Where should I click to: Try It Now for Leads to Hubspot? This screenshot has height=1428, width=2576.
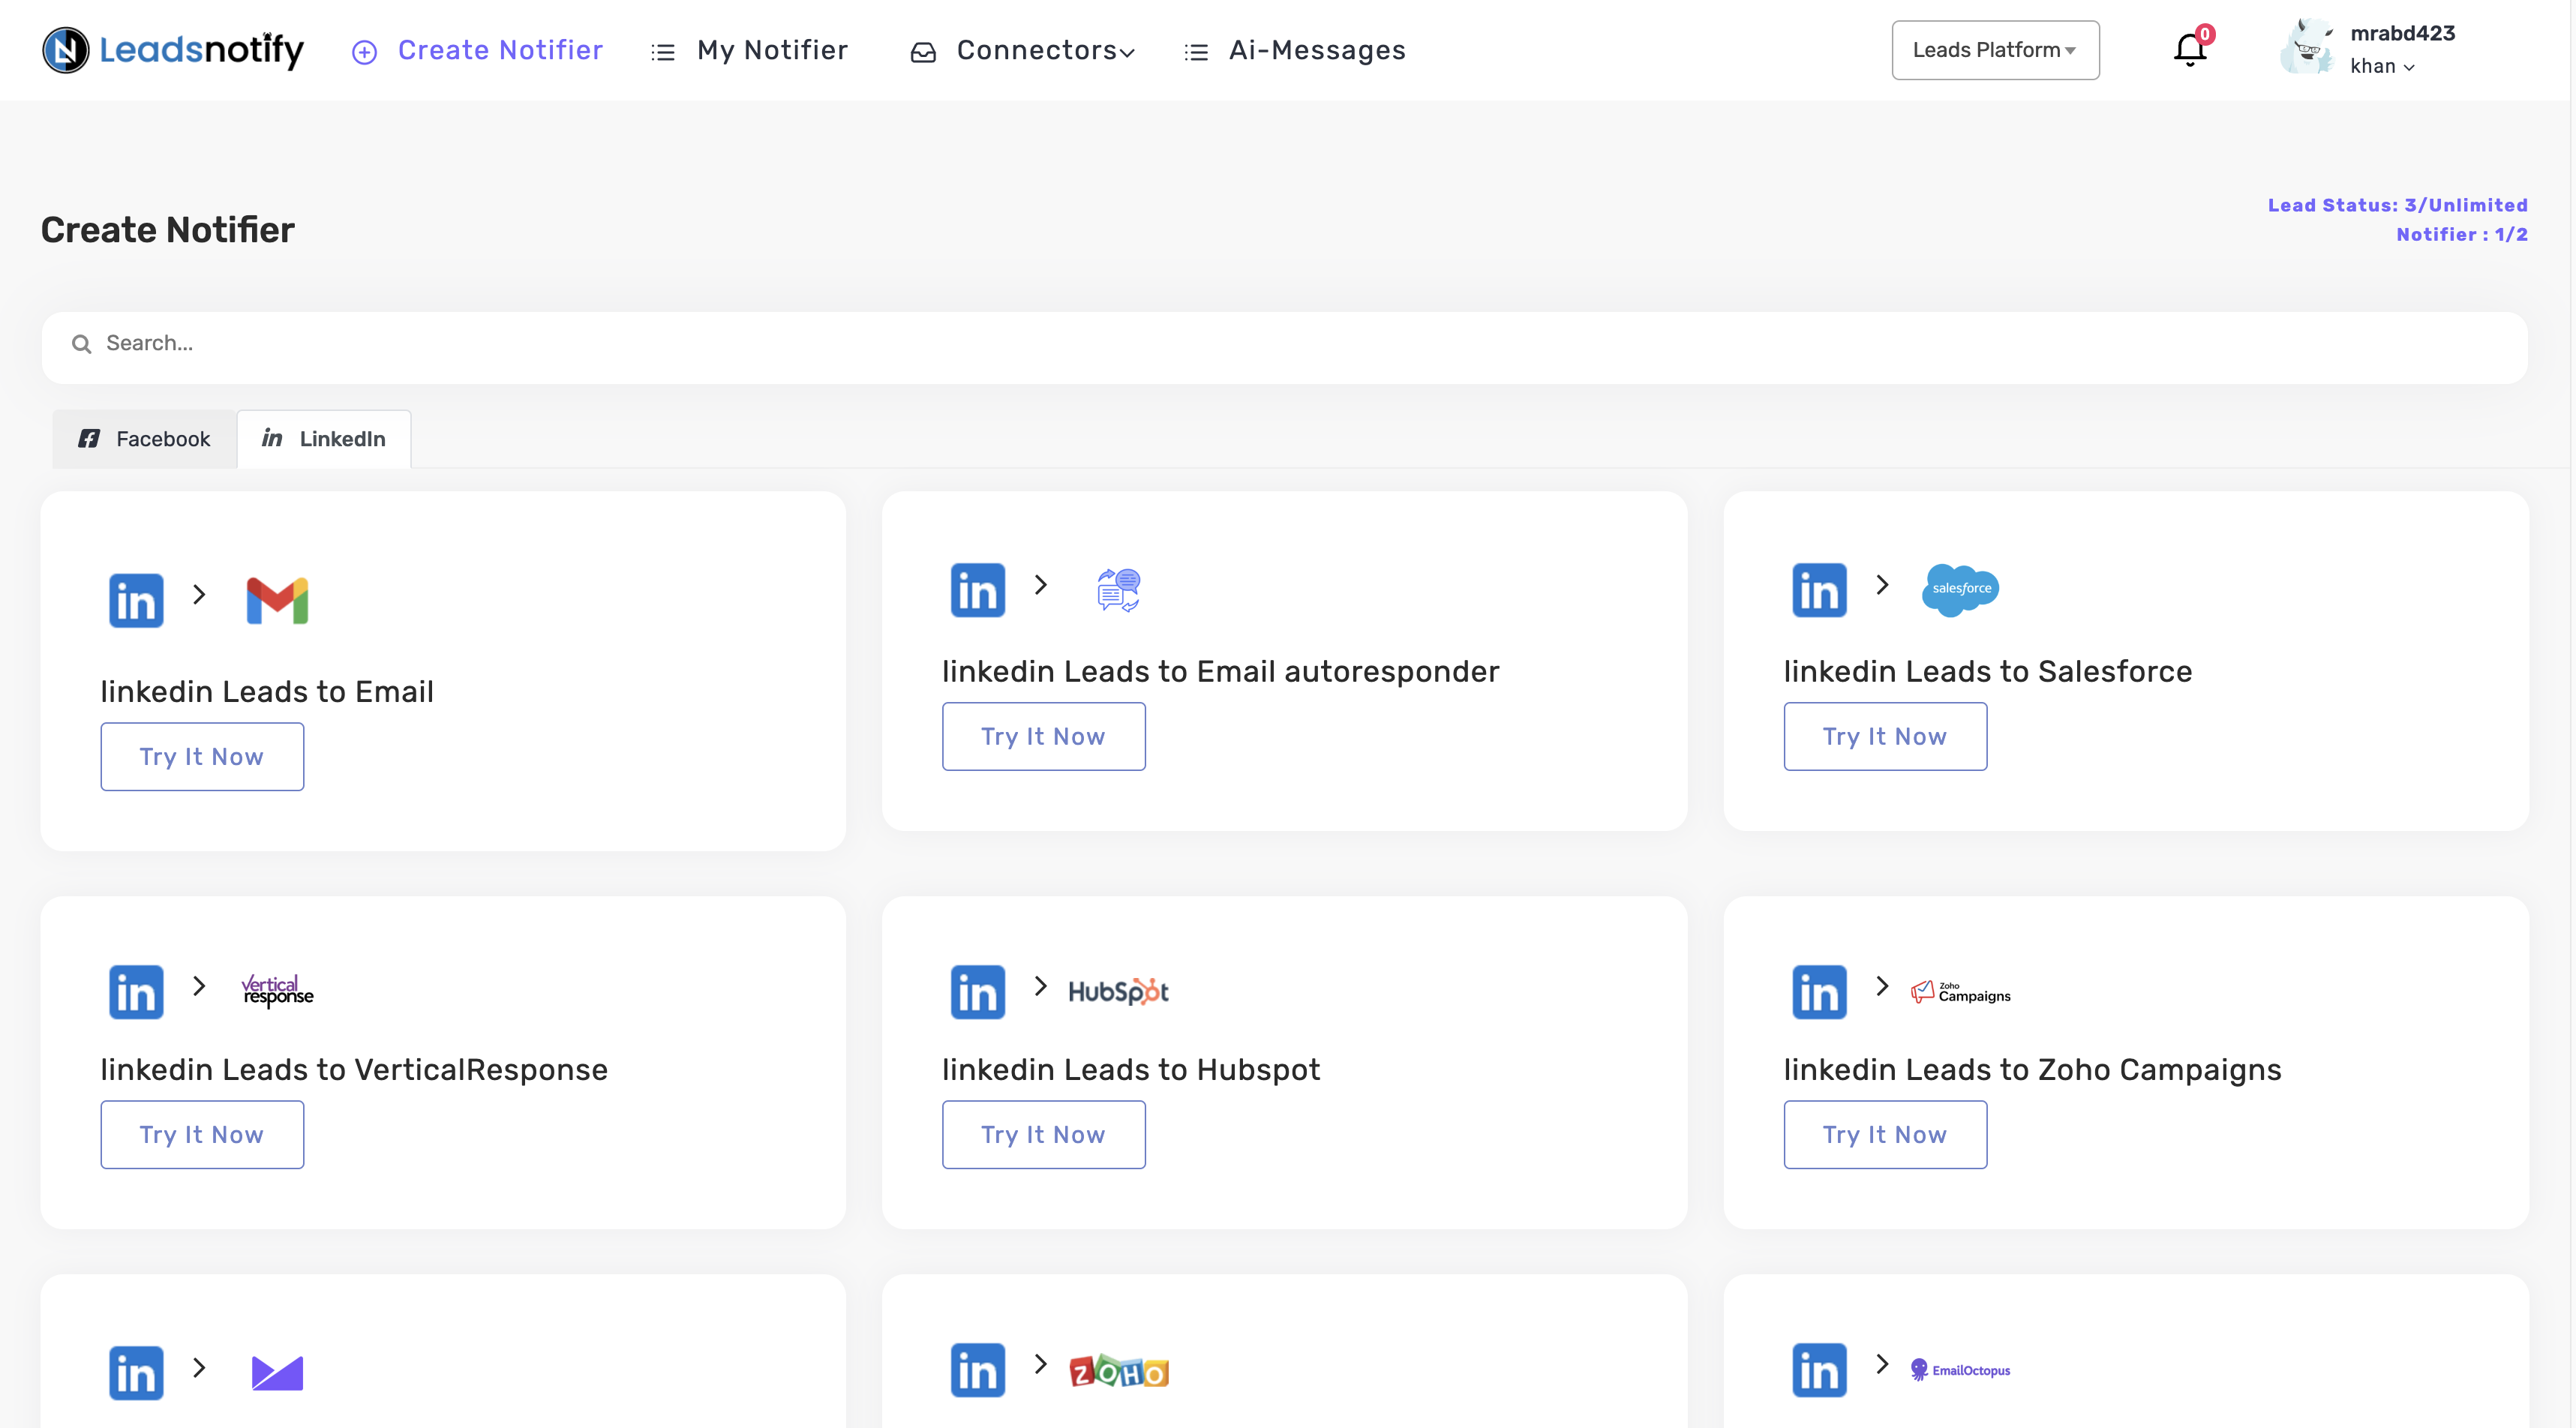(1043, 1135)
